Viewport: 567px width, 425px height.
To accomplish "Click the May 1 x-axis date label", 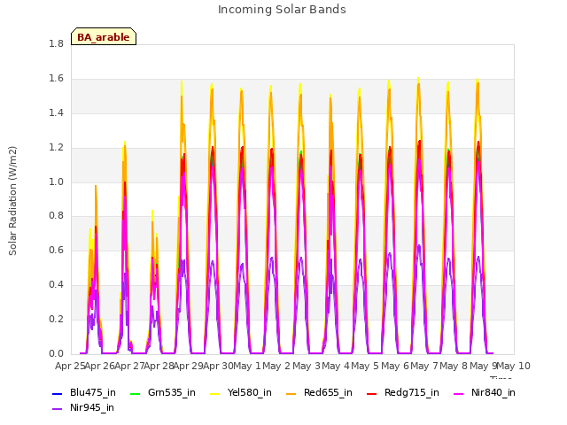I will [x=247, y=366].
